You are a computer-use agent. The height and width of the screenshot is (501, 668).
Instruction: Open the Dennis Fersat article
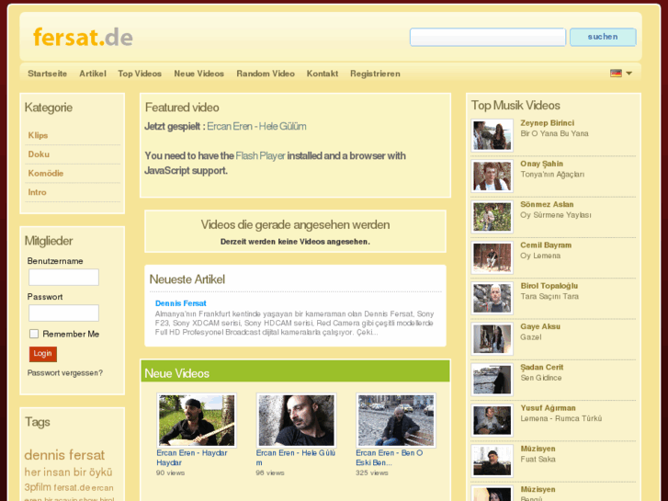click(x=181, y=303)
